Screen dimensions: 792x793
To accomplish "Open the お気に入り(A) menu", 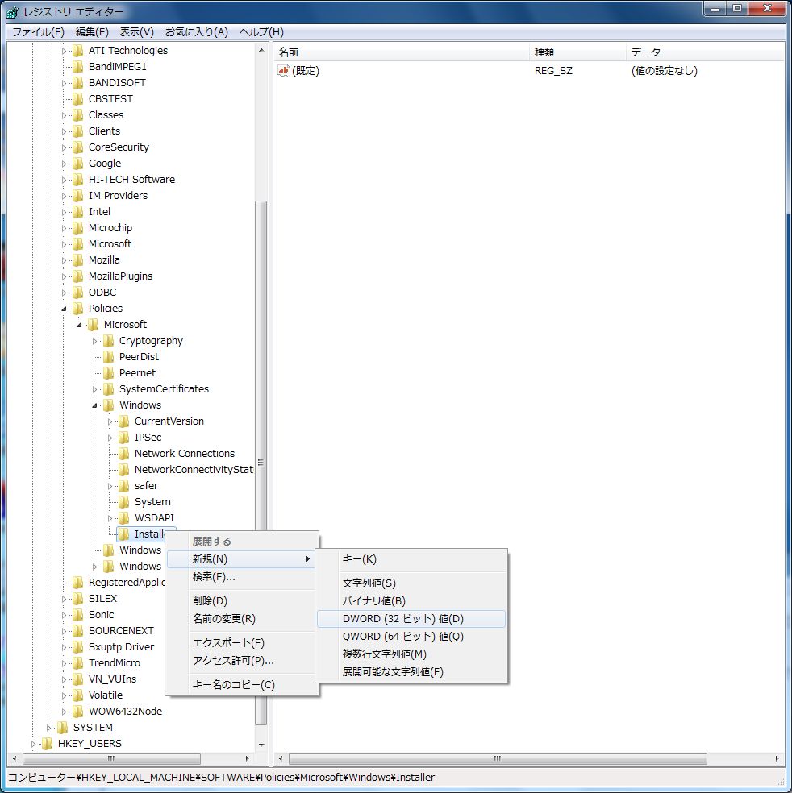I will pos(196,32).
